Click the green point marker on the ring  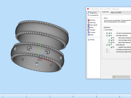[42, 35]
